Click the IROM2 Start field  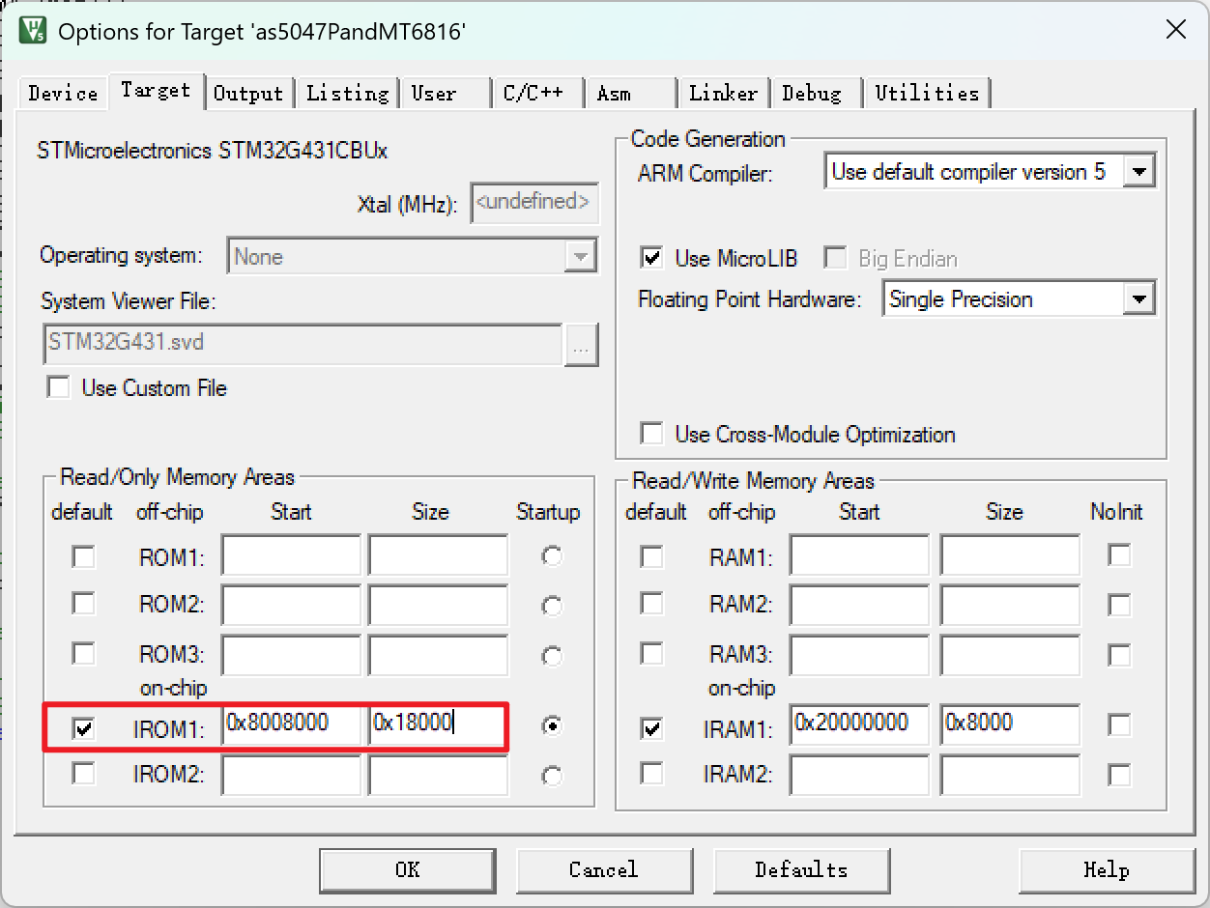[291, 775]
